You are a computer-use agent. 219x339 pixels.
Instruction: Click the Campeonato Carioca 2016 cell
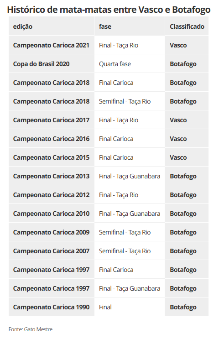pos(52,139)
